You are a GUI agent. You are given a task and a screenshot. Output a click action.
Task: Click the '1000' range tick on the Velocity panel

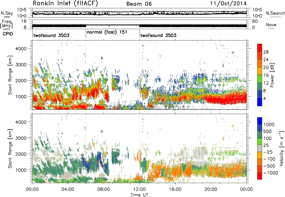[x=21, y=170]
